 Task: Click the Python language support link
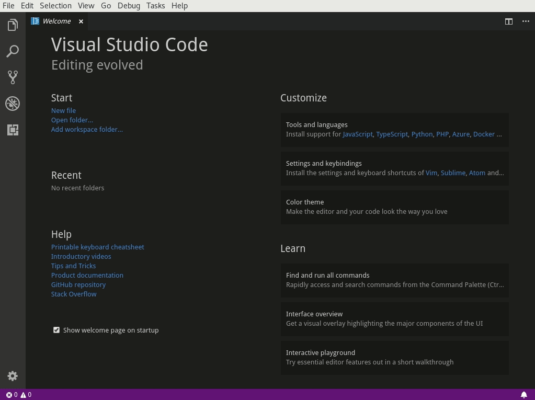(x=422, y=134)
